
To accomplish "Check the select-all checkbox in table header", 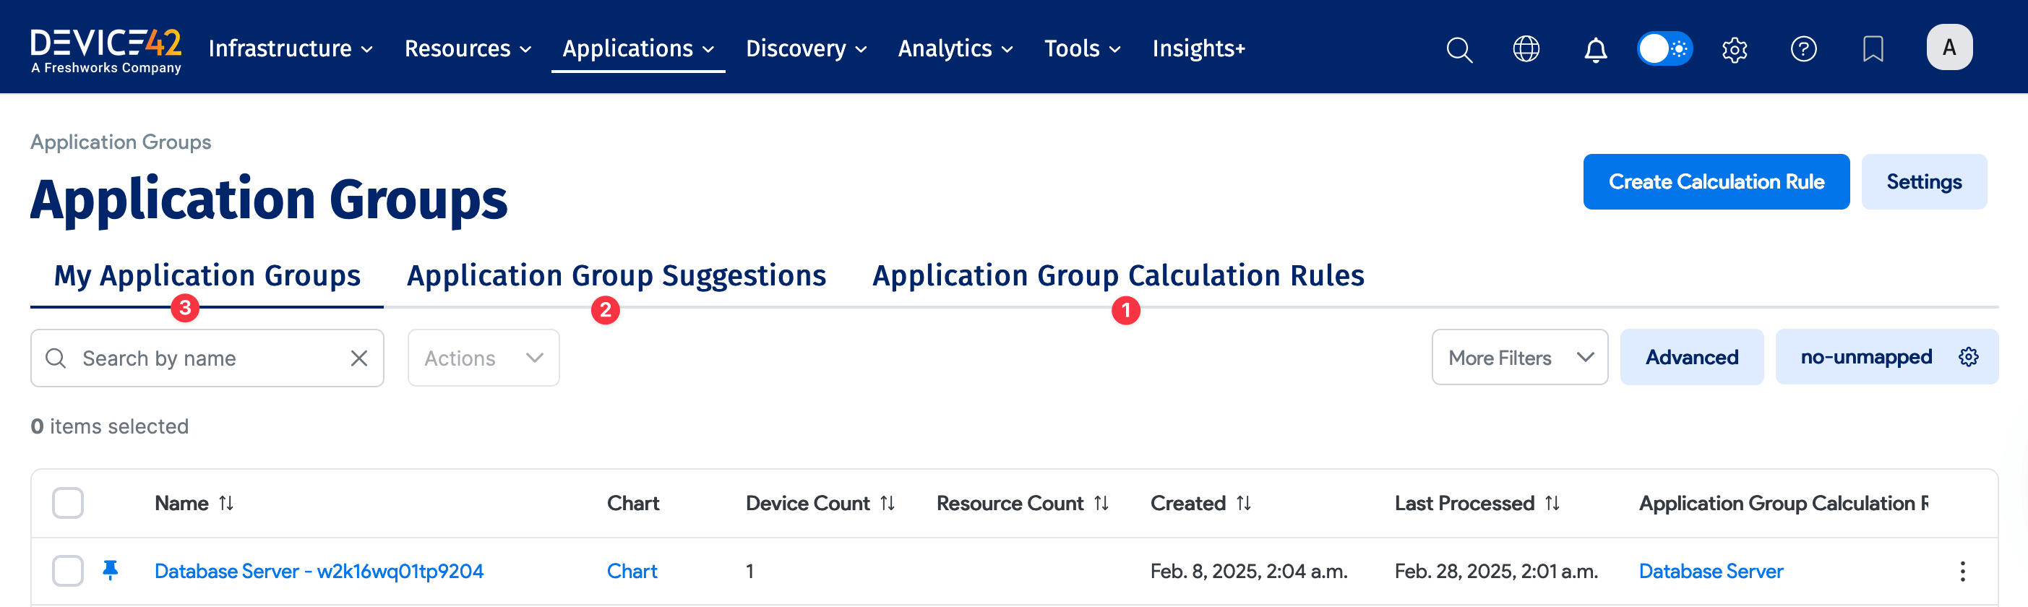I will click(x=68, y=502).
